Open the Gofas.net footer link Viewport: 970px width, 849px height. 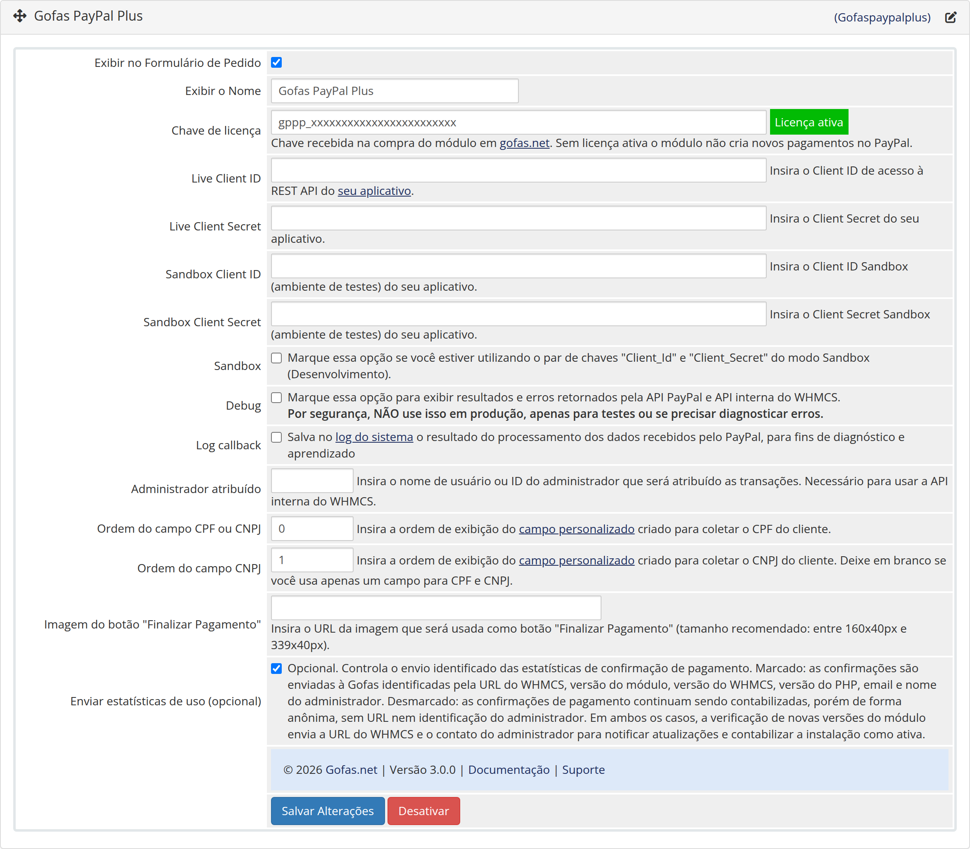pos(351,770)
